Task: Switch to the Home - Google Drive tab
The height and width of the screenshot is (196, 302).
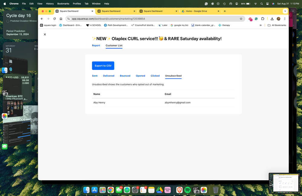Action: point(197,11)
